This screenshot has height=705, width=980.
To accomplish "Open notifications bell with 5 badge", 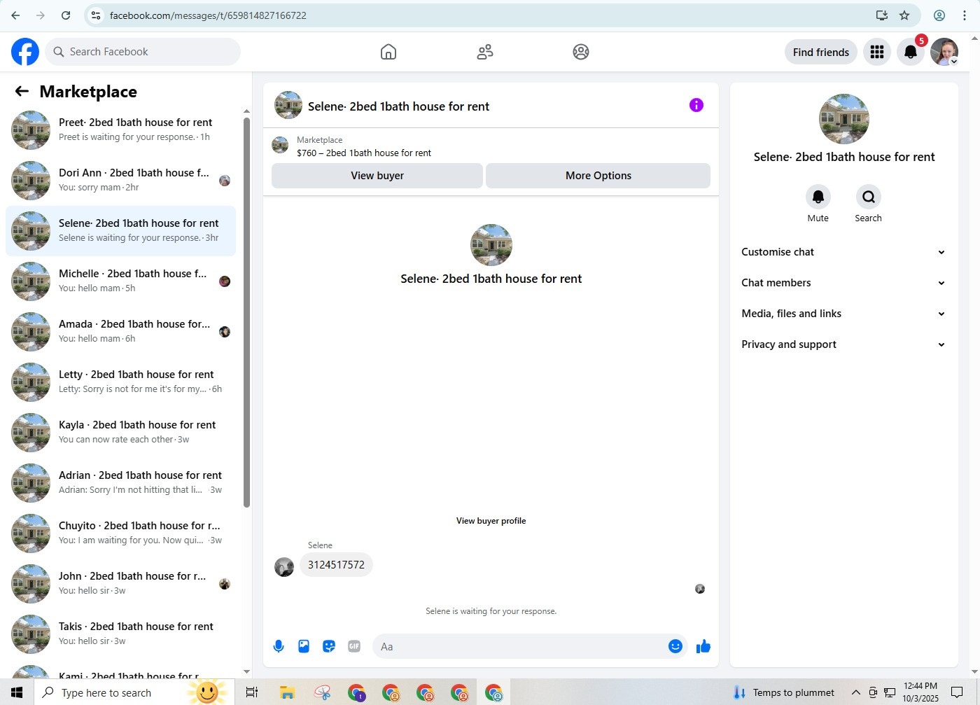I will pos(911,52).
